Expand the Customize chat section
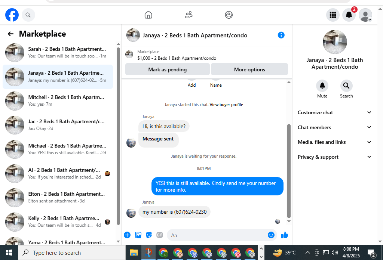Screen dimensions: 383x260 (x=334, y=112)
